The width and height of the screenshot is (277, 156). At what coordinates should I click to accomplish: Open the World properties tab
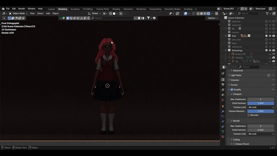coord(223,100)
